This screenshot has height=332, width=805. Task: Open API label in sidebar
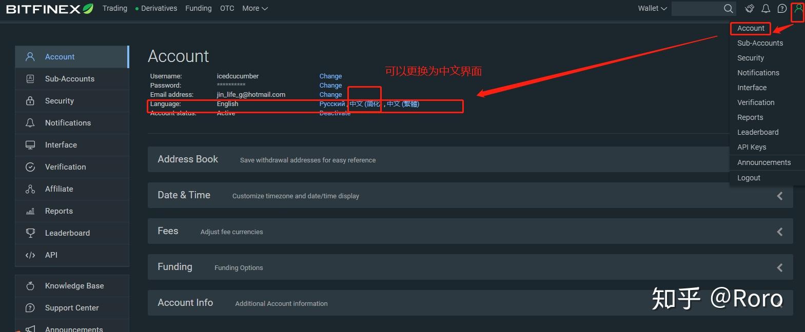coord(51,255)
